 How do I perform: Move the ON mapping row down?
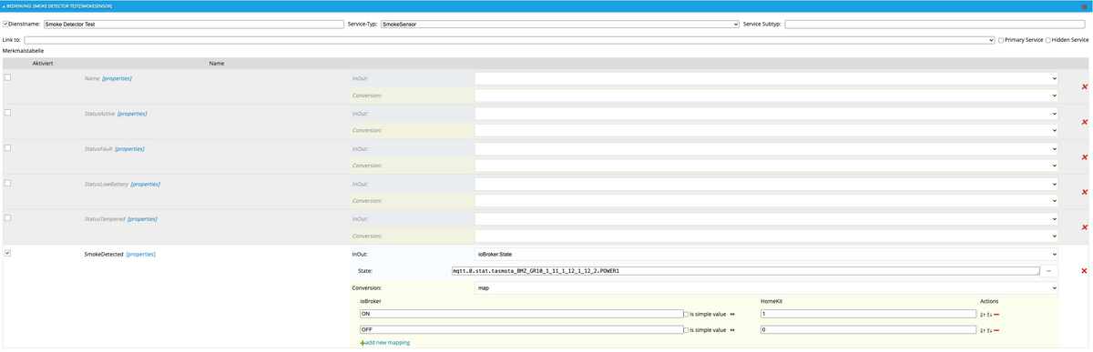(x=989, y=315)
